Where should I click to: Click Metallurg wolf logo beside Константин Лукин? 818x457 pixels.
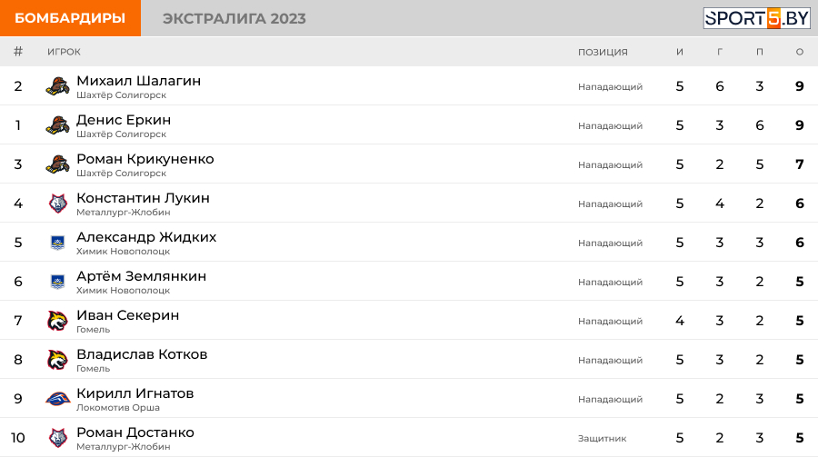pyautogui.click(x=58, y=204)
